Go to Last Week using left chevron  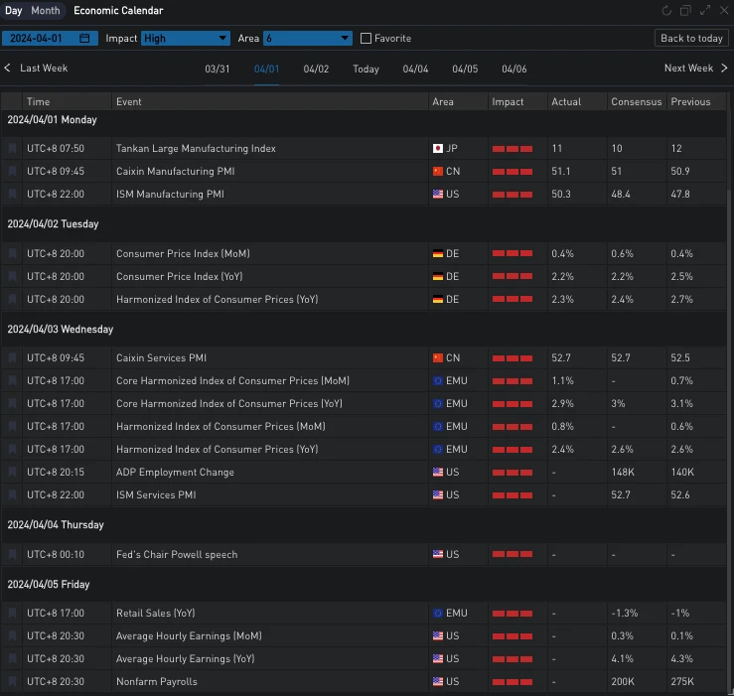(9, 69)
